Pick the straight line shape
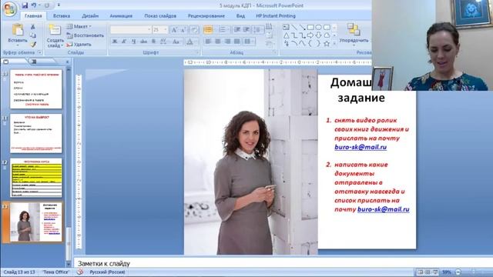 click(294, 28)
